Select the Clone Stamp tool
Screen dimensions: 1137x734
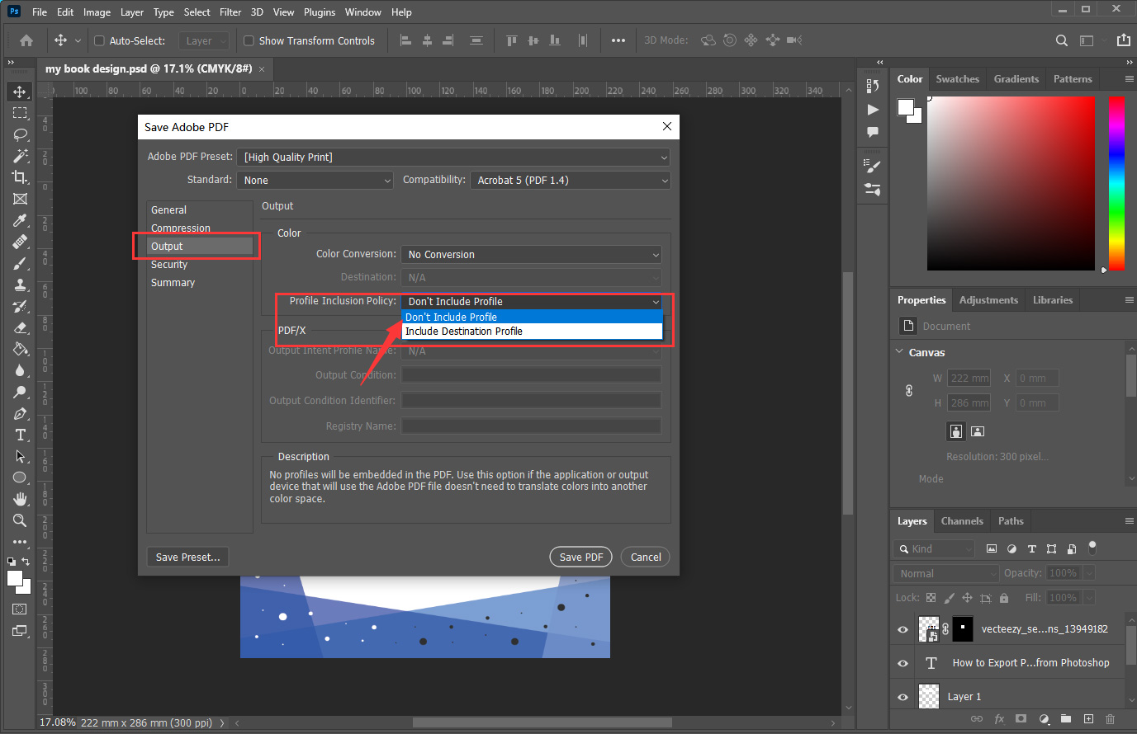point(20,285)
